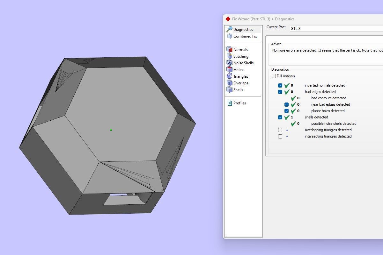Screen dimensions: 383x255
Task: Open the Shells fix icon
Action: pyautogui.click(x=229, y=89)
